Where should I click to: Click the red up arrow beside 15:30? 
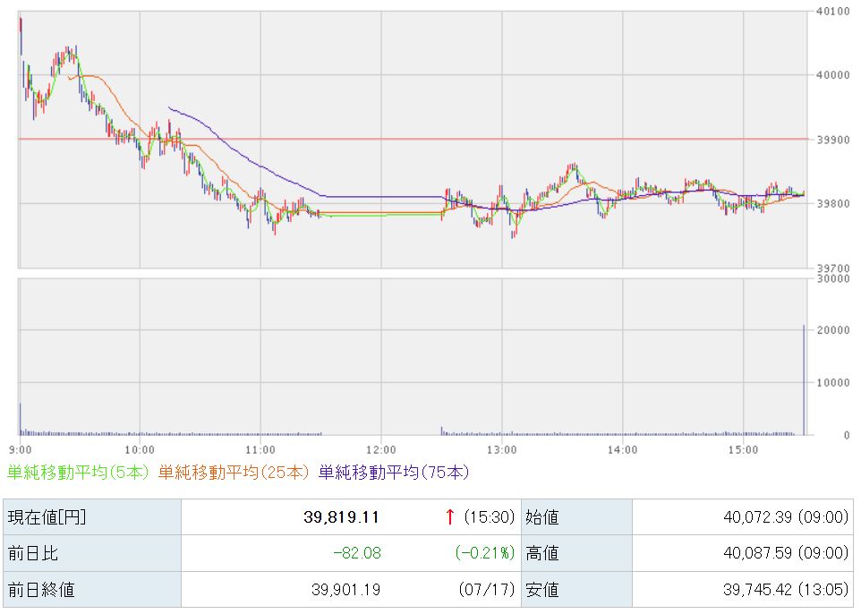pos(450,516)
